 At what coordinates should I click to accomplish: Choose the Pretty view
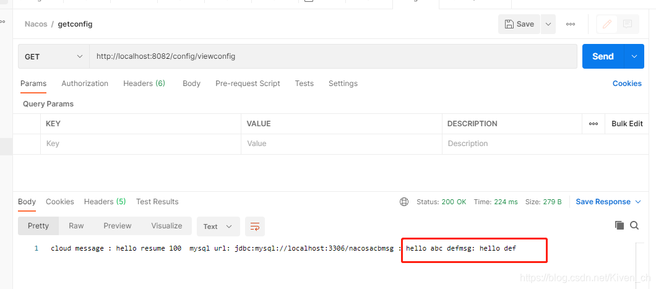pyautogui.click(x=38, y=226)
